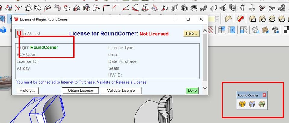Select the hexagon polygon on surface tool
Image resolution: width=289 pixels, height=123 pixels.
click(272, 19)
